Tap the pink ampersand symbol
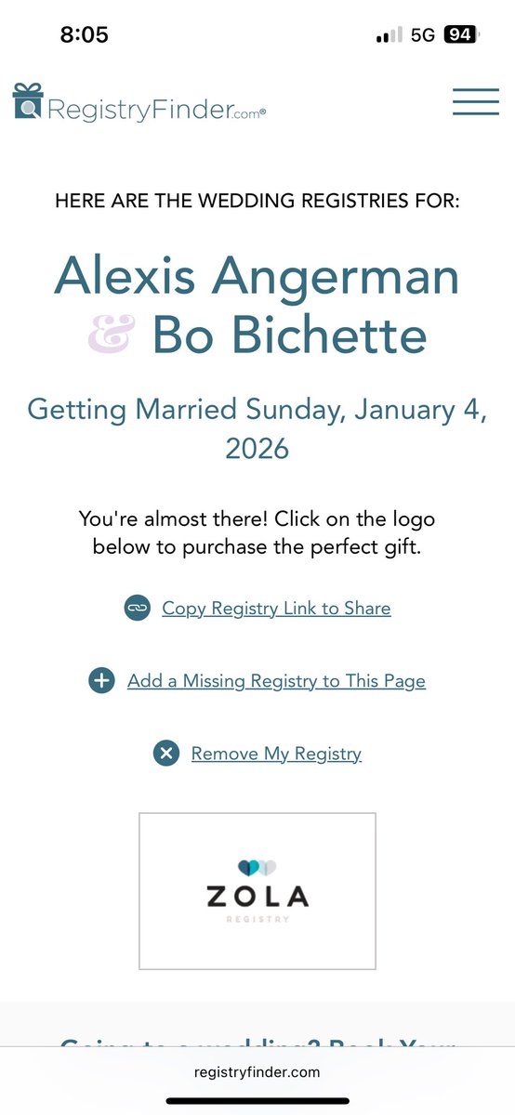The image size is (515, 1115). [x=112, y=335]
